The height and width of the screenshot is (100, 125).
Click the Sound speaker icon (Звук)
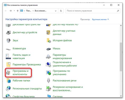(8, 40)
